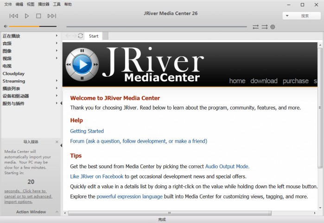Focus the 搜索 search field

pos(305,16)
